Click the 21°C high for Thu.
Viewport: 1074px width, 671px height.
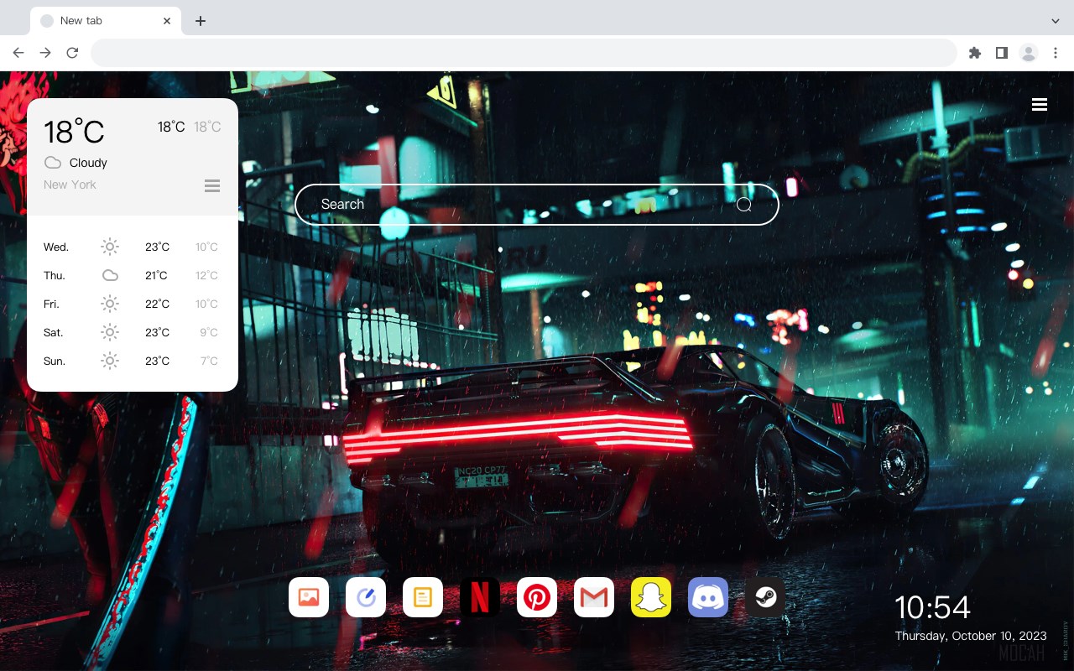157,275
